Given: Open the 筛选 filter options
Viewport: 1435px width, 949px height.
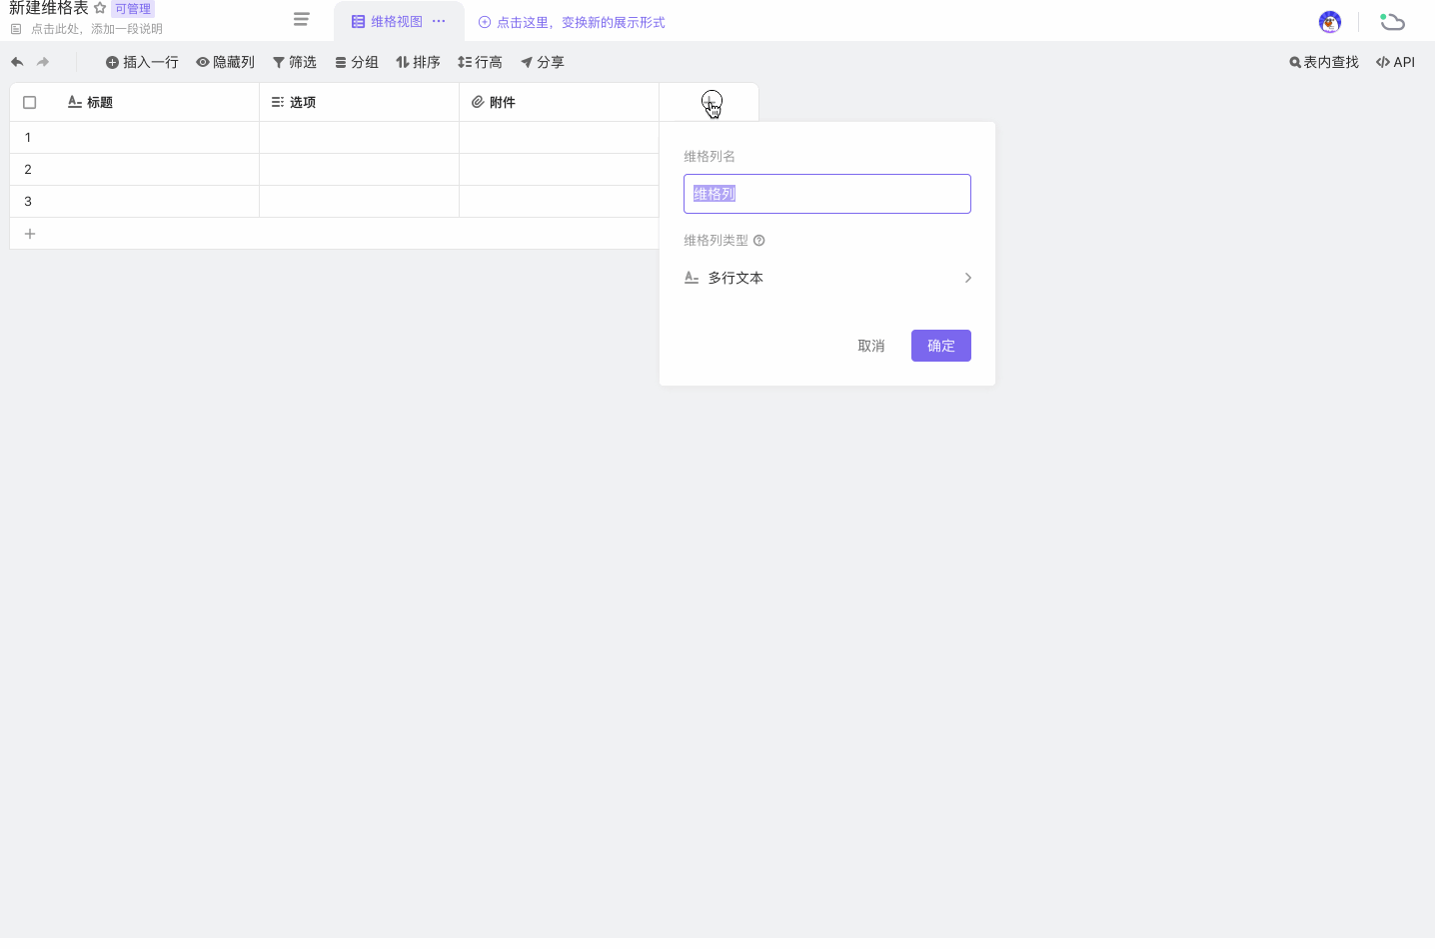Looking at the screenshot, I should [295, 62].
